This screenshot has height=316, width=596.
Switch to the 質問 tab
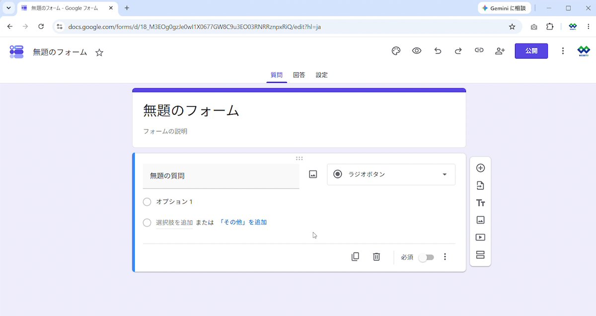(277, 75)
